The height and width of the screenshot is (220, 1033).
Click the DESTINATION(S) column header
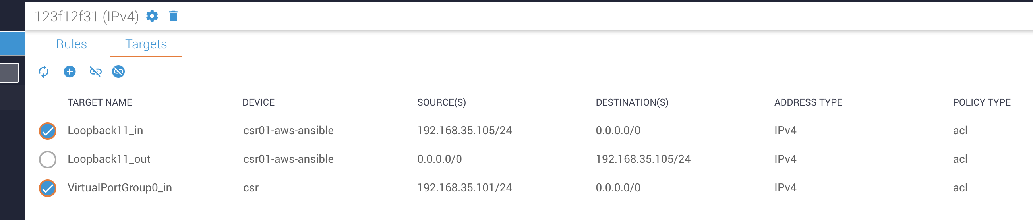point(632,102)
